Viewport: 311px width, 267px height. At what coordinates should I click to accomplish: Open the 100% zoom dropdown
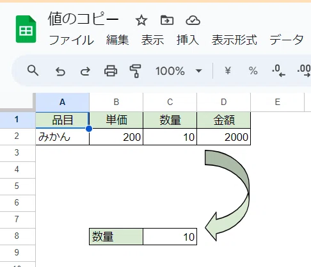[179, 71]
